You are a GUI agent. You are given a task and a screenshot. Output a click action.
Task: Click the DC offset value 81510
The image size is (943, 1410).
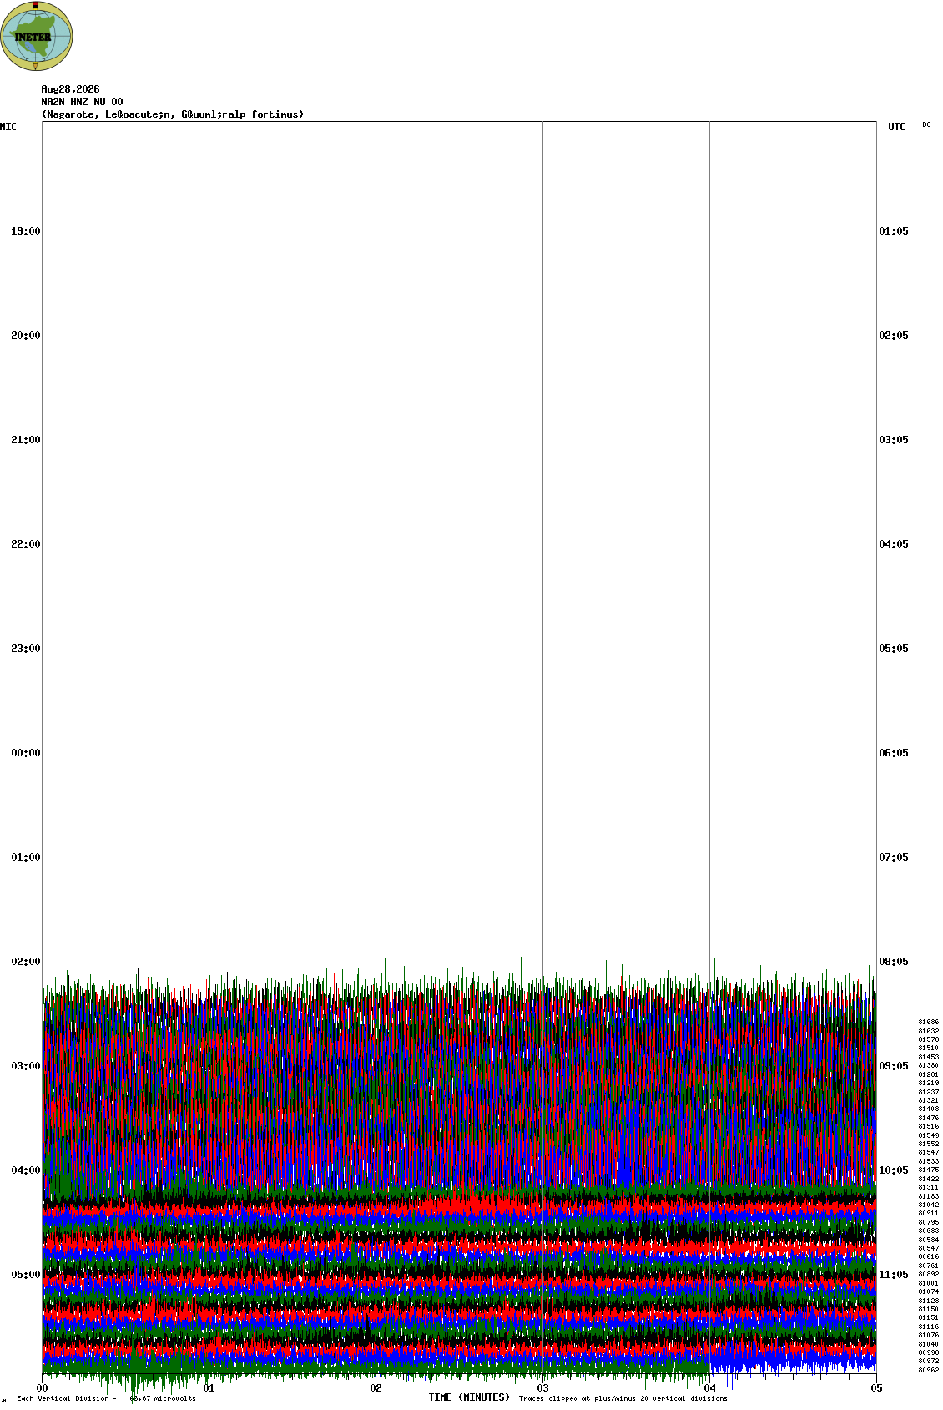click(929, 1048)
